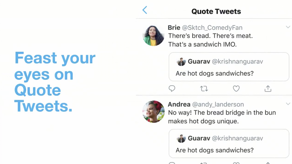Image resolution: width=292 pixels, height=164 pixels.
Task: Select Andrea's tweet text about bread bridge
Action: 222,117
